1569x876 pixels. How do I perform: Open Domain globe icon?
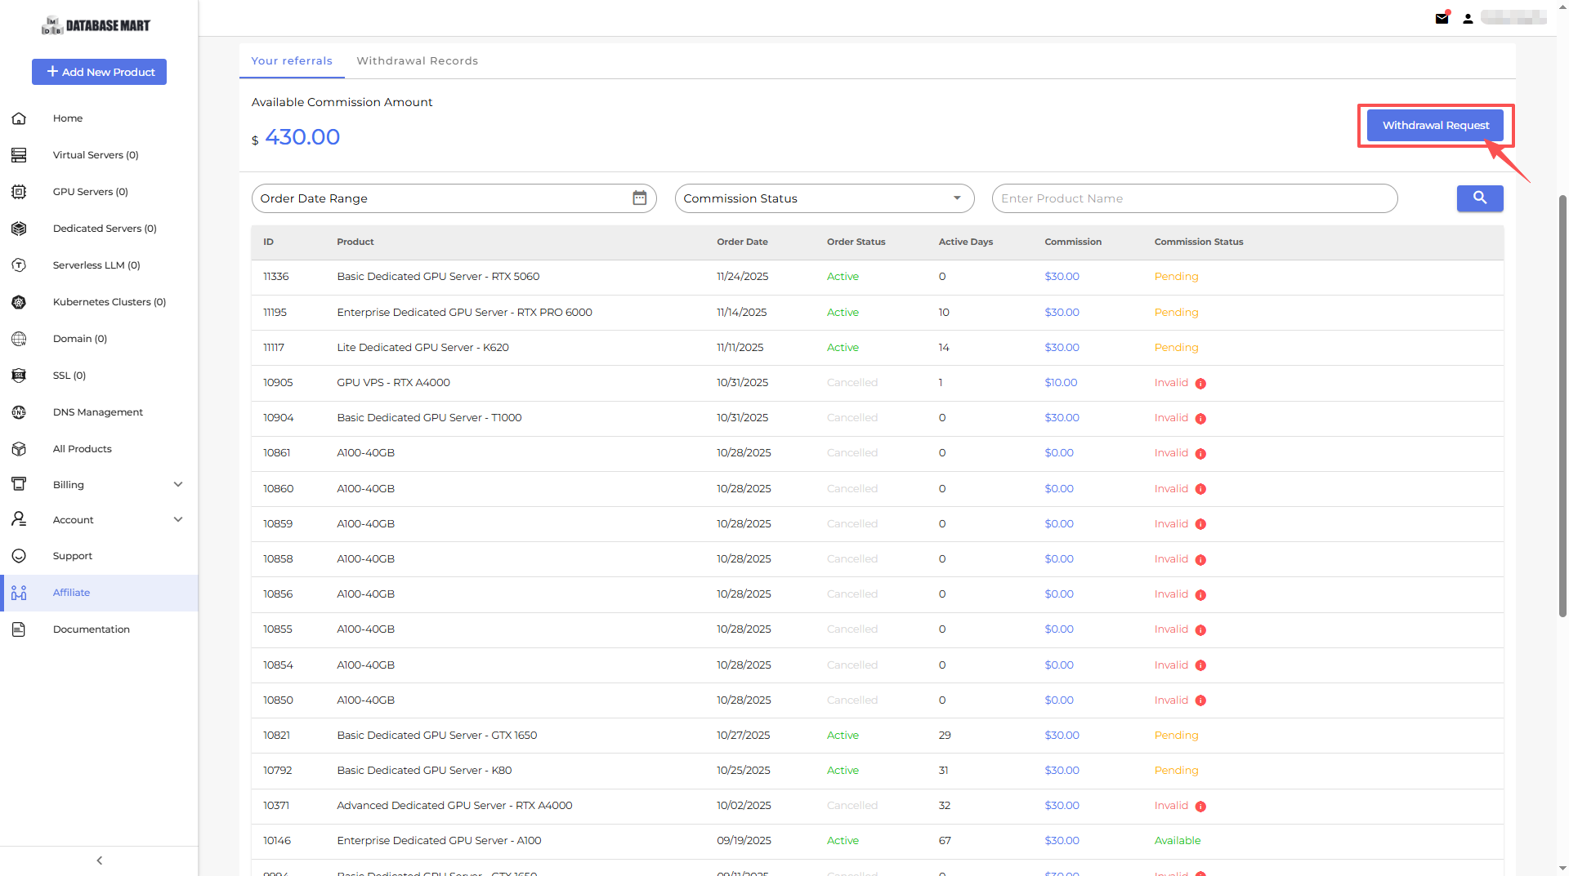coord(19,339)
